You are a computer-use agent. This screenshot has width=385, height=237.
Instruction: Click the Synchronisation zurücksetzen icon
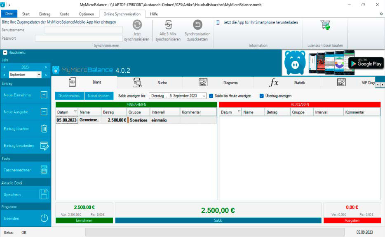pyautogui.click(x=197, y=25)
